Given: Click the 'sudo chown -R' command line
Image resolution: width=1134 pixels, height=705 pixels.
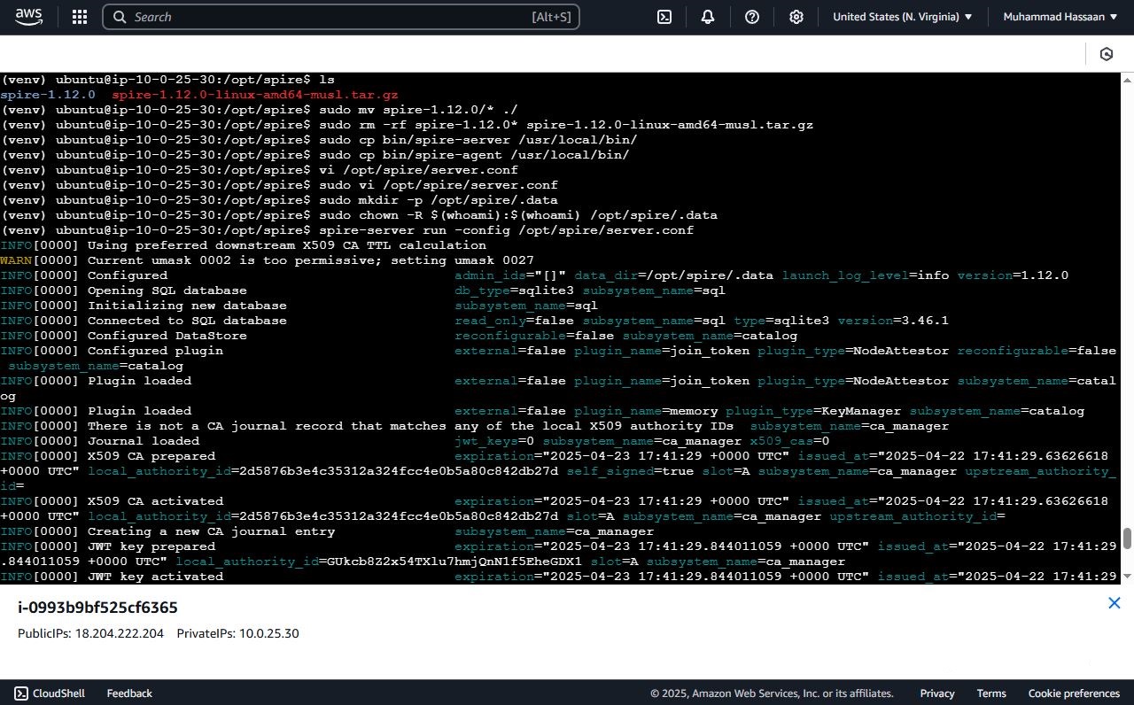Looking at the screenshot, I should coord(359,215).
